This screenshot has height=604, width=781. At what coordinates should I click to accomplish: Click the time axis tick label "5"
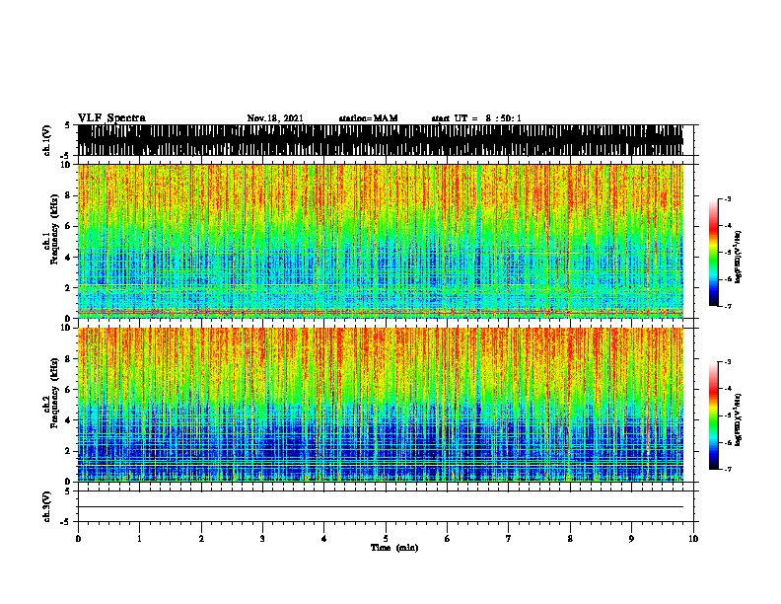click(386, 539)
